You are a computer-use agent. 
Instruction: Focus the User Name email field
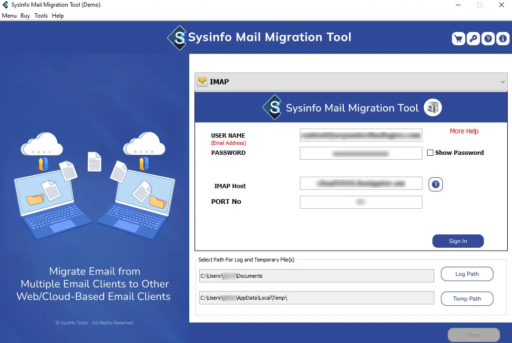tap(361, 135)
